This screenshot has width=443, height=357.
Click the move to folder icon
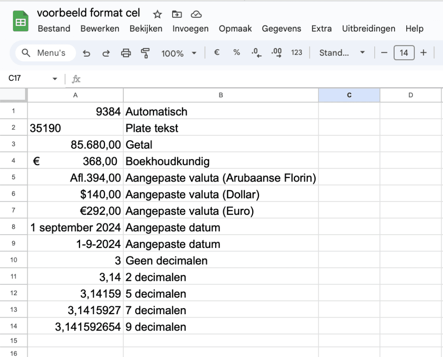point(177,15)
